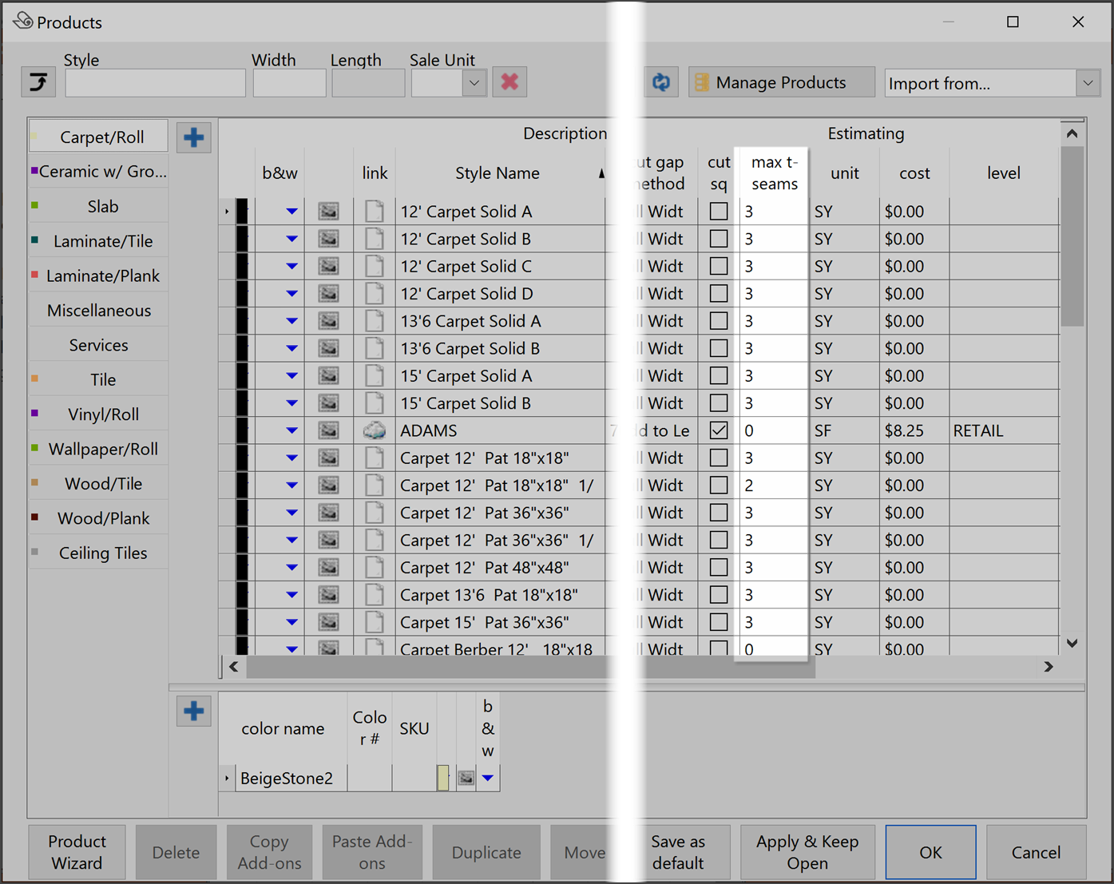Open b&w dropdown for 13'6 Carpet Solid A
Image resolution: width=1114 pixels, height=884 pixels.
pyautogui.click(x=291, y=321)
